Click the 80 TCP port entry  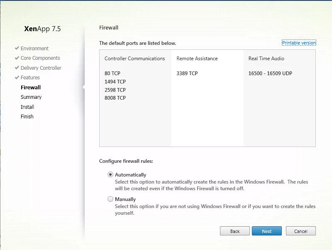(112, 74)
